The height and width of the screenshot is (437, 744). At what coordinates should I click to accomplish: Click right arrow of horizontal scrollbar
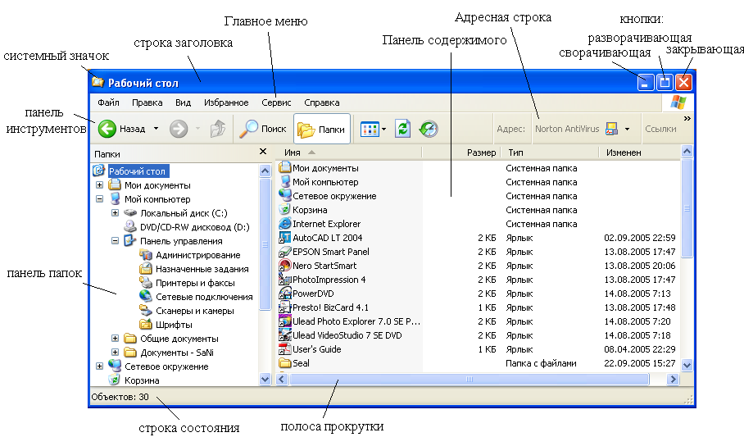(x=673, y=379)
